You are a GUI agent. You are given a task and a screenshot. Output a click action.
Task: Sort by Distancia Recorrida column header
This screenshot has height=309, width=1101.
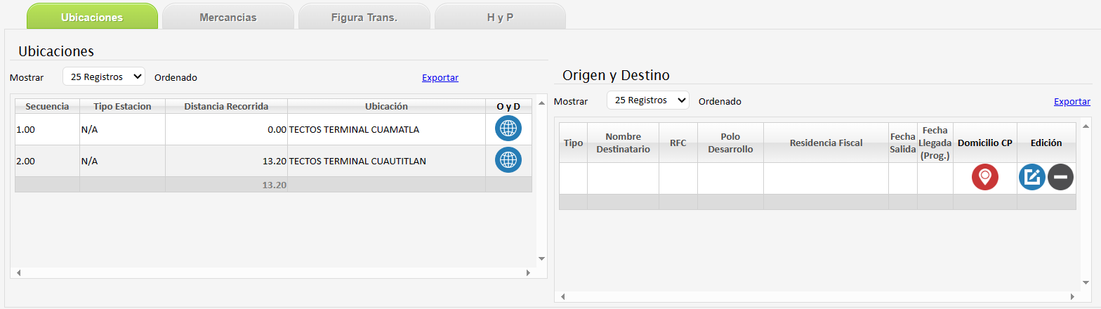pos(226,106)
